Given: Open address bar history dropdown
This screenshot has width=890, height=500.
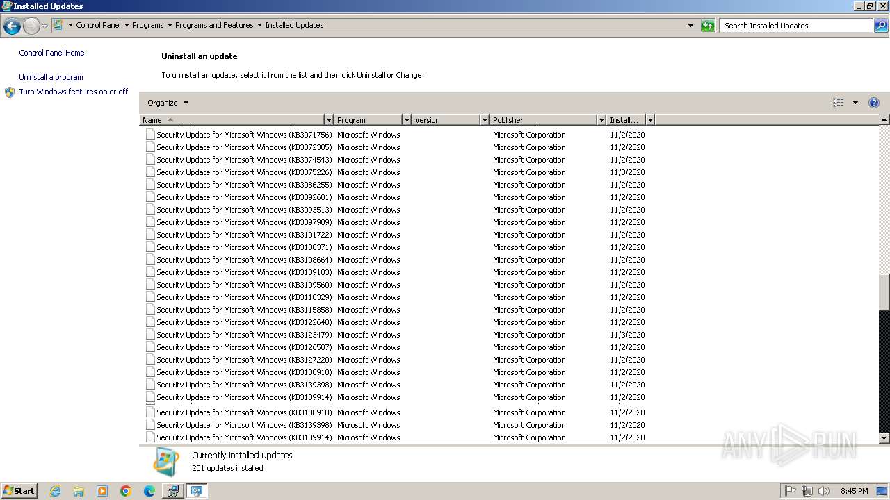Looking at the screenshot, I should point(690,26).
